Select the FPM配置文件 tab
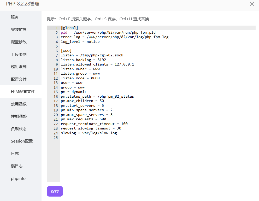Viewport: 259px width, 201px height. [23, 92]
